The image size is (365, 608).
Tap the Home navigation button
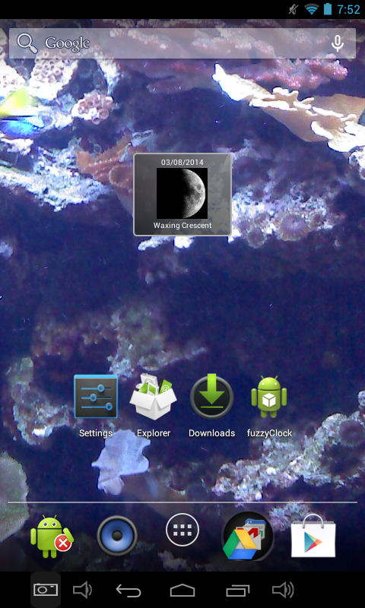182,591
